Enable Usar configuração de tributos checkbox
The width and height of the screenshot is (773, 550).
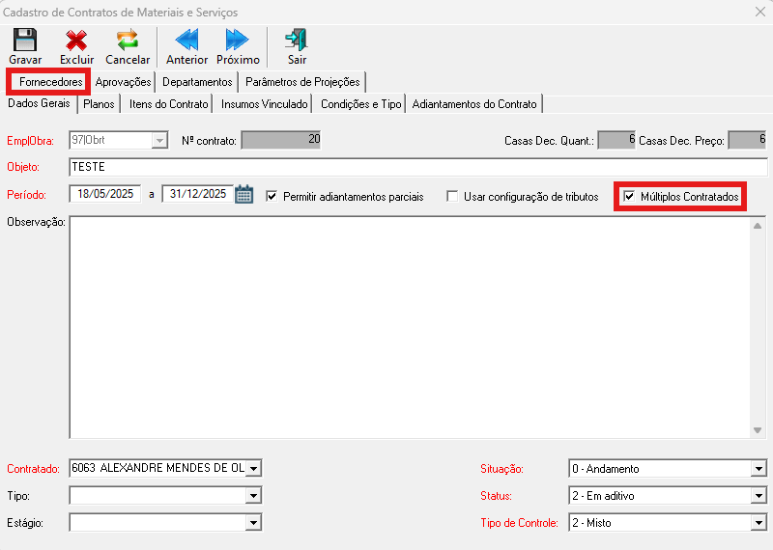(452, 197)
